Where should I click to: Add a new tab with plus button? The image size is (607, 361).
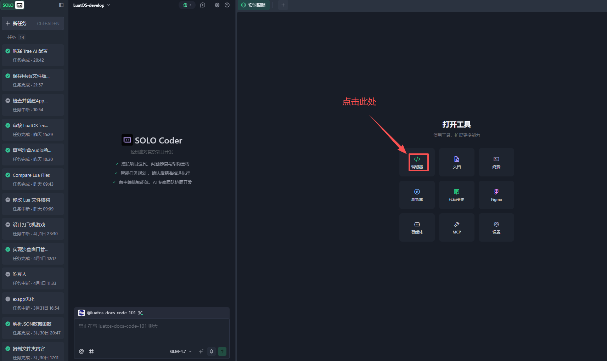click(x=283, y=5)
